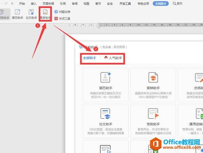Screen dimensions: 203x153
Task: Click the 简历助手 card title
Action: click(106, 88)
